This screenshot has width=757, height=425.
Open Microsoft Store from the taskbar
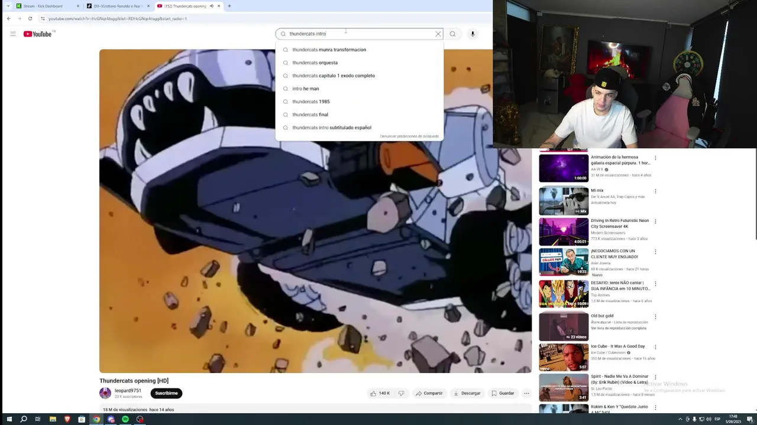pos(82,419)
